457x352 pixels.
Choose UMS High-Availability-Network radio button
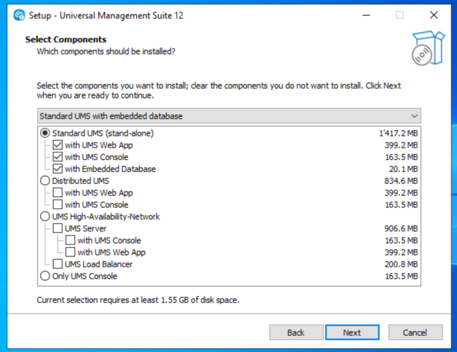[45, 216]
